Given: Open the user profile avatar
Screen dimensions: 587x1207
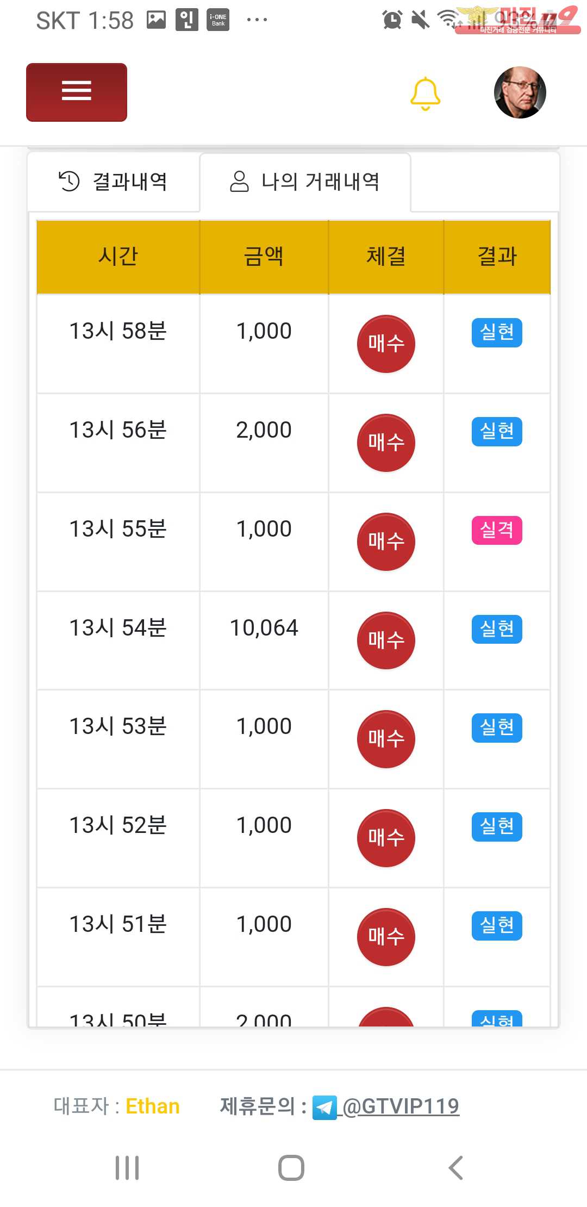Looking at the screenshot, I should pos(520,92).
